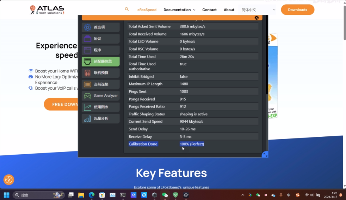
Task: Click the browser page vertical scrollbar
Action: point(345,22)
